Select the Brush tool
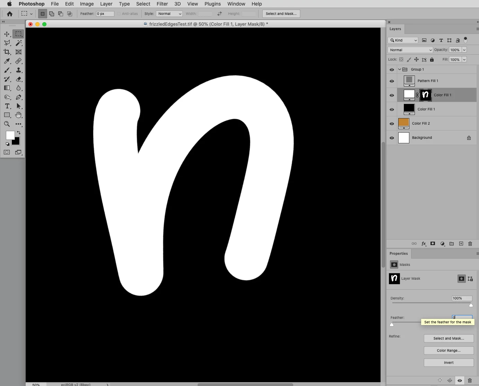 7,70
